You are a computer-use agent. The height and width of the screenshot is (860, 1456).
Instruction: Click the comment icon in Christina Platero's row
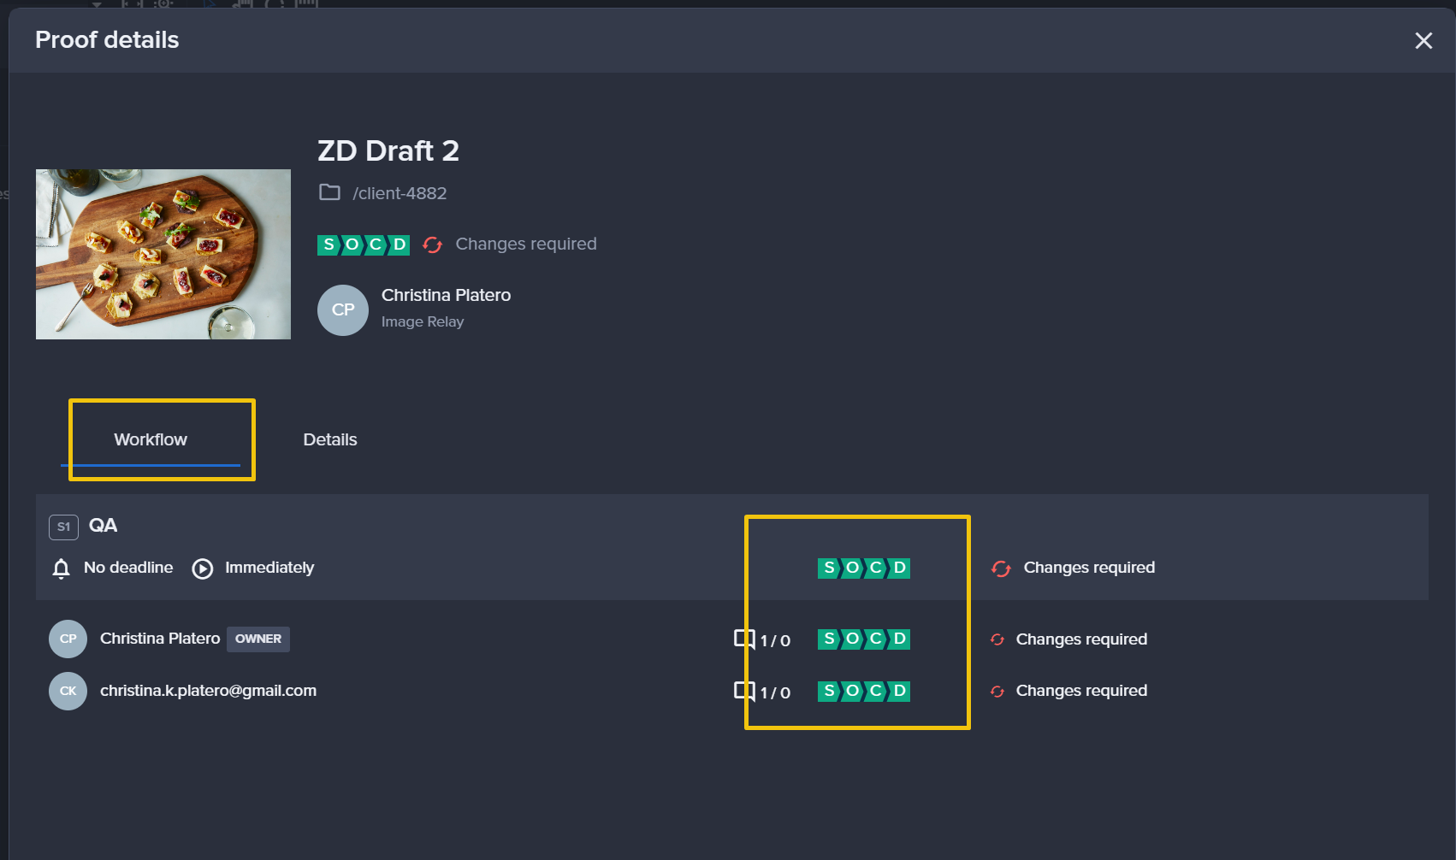tap(744, 639)
